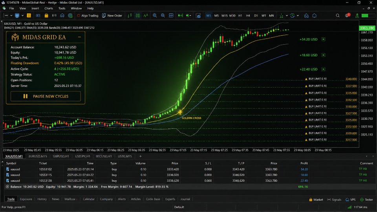Select the D1 timeframe
The width and height of the screenshot is (377, 212).
point(256,15)
